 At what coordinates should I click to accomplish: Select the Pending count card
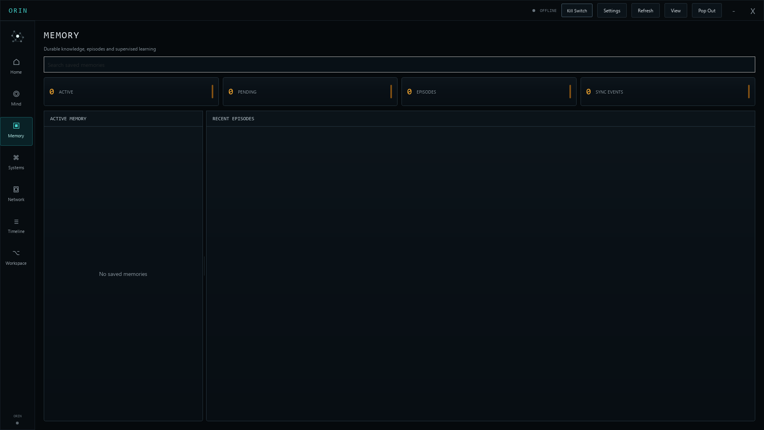(x=310, y=92)
